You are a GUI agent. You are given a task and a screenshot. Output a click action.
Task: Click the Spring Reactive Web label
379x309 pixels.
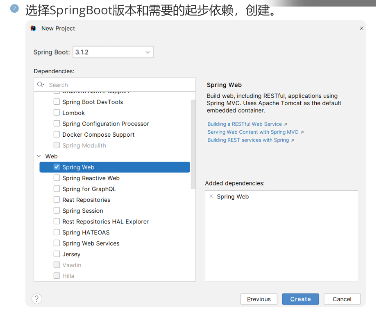tap(91, 178)
